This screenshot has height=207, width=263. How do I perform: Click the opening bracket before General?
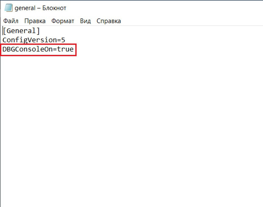pyautogui.click(x=5, y=31)
